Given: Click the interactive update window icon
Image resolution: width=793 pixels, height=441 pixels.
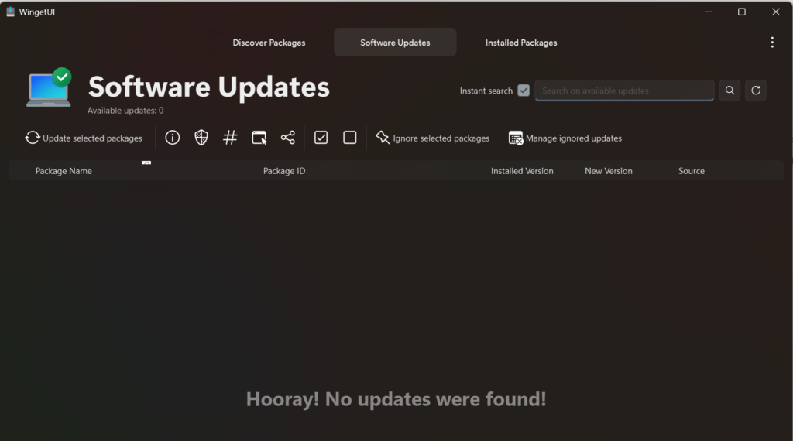Looking at the screenshot, I should pos(259,138).
